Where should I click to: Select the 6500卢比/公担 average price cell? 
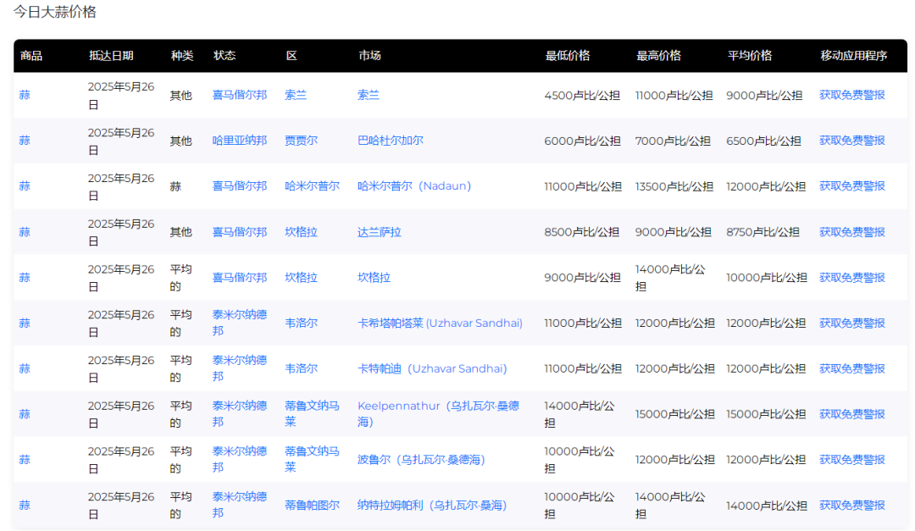[x=763, y=141]
